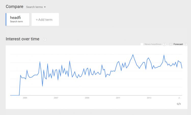The height and width of the screenshot is (115, 191).
Task: Click the 2009 label on the time axis
Action: point(87,98)
